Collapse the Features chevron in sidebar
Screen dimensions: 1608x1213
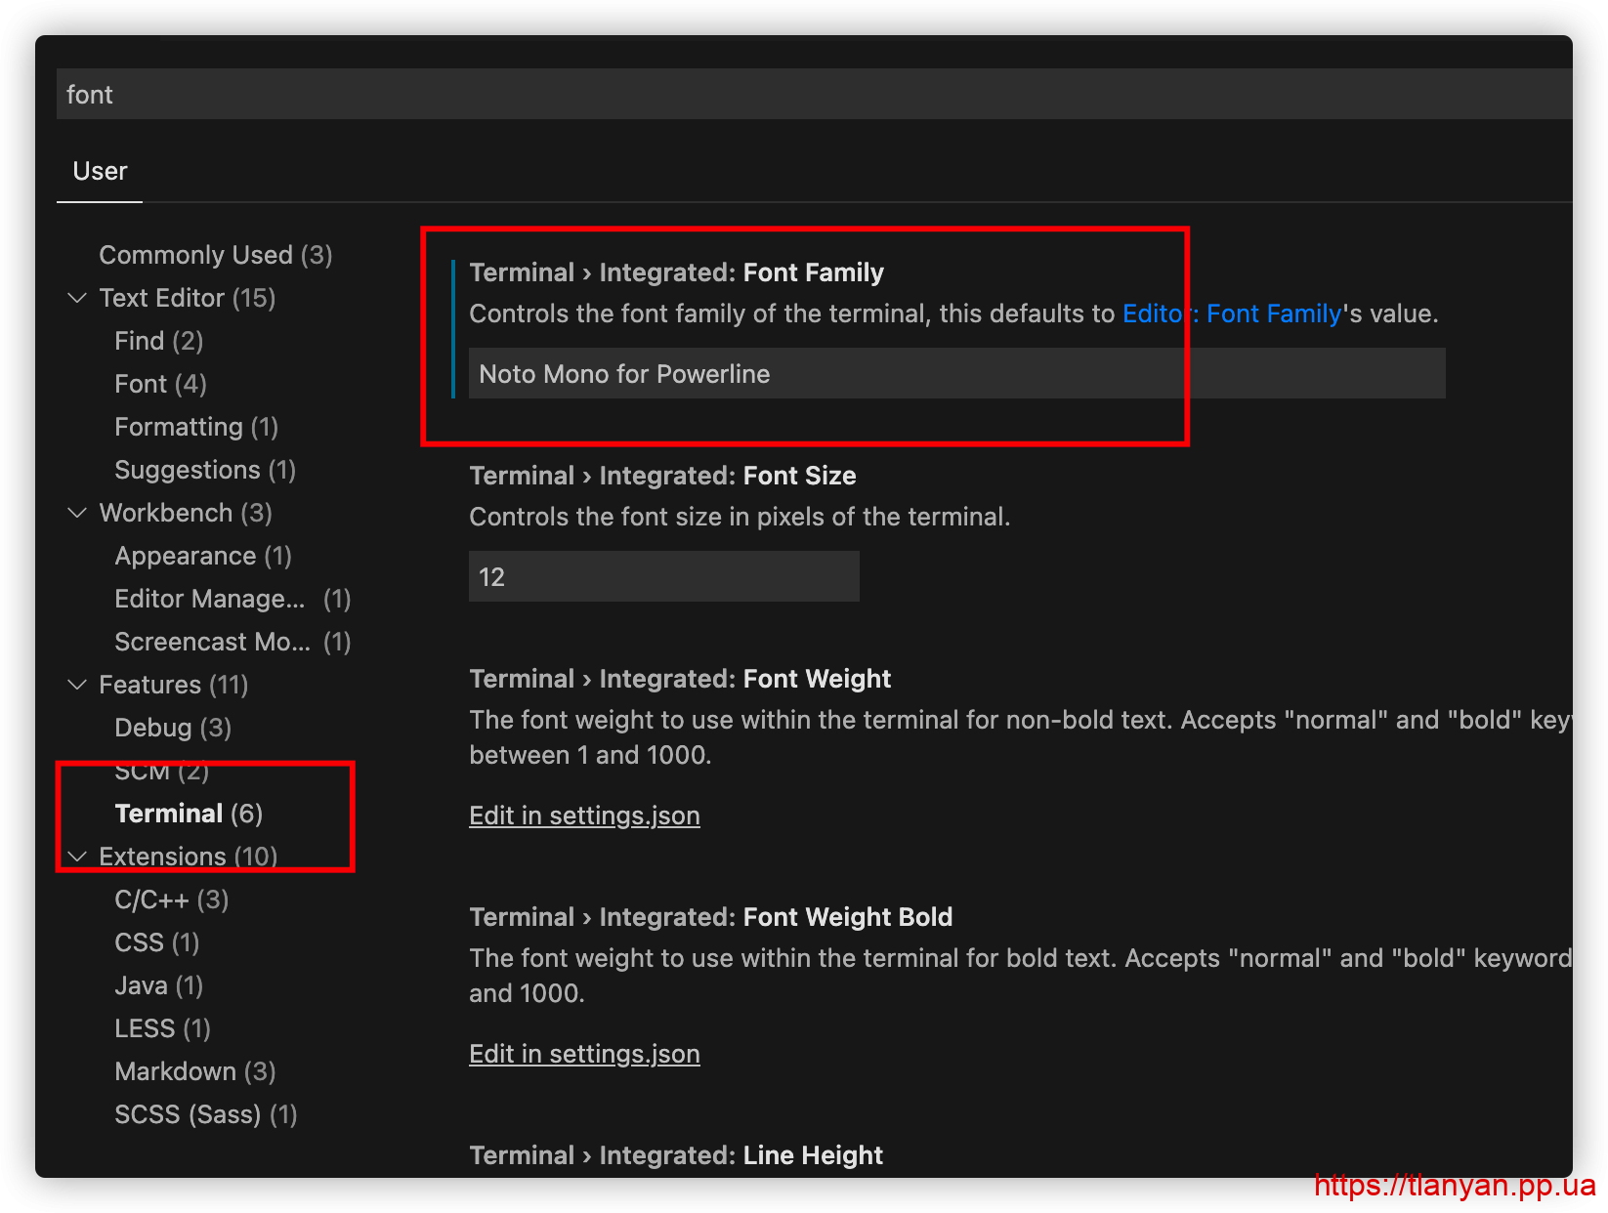click(x=77, y=685)
